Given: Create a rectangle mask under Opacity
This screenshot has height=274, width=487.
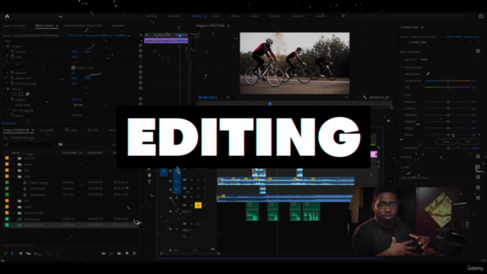Looking at the screenshot, I should [21, 94].
